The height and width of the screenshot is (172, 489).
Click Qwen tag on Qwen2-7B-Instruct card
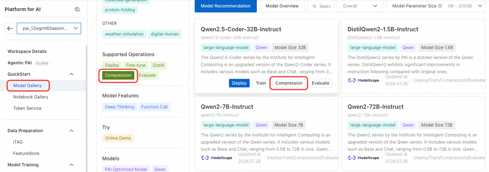[261, 125]
